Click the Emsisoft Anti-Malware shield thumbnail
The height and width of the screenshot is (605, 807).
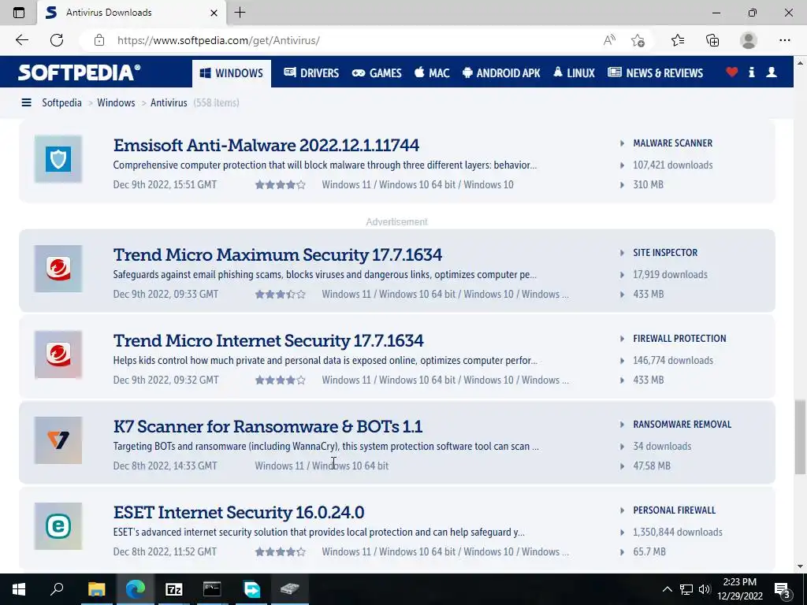[x=58, y=159]
